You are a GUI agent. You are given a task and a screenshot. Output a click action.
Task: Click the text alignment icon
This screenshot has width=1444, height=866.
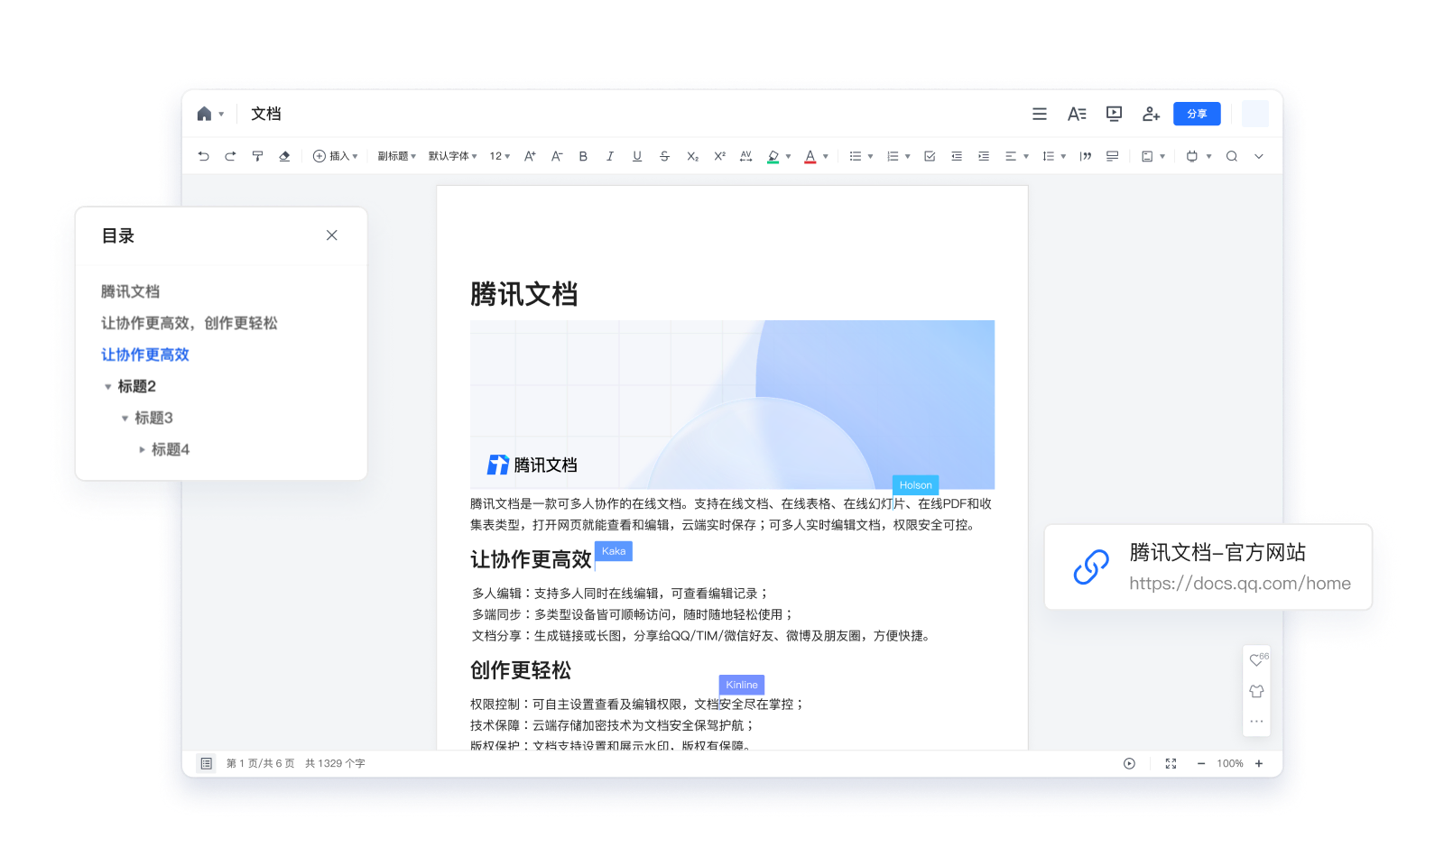click(x=1011, y=156)
